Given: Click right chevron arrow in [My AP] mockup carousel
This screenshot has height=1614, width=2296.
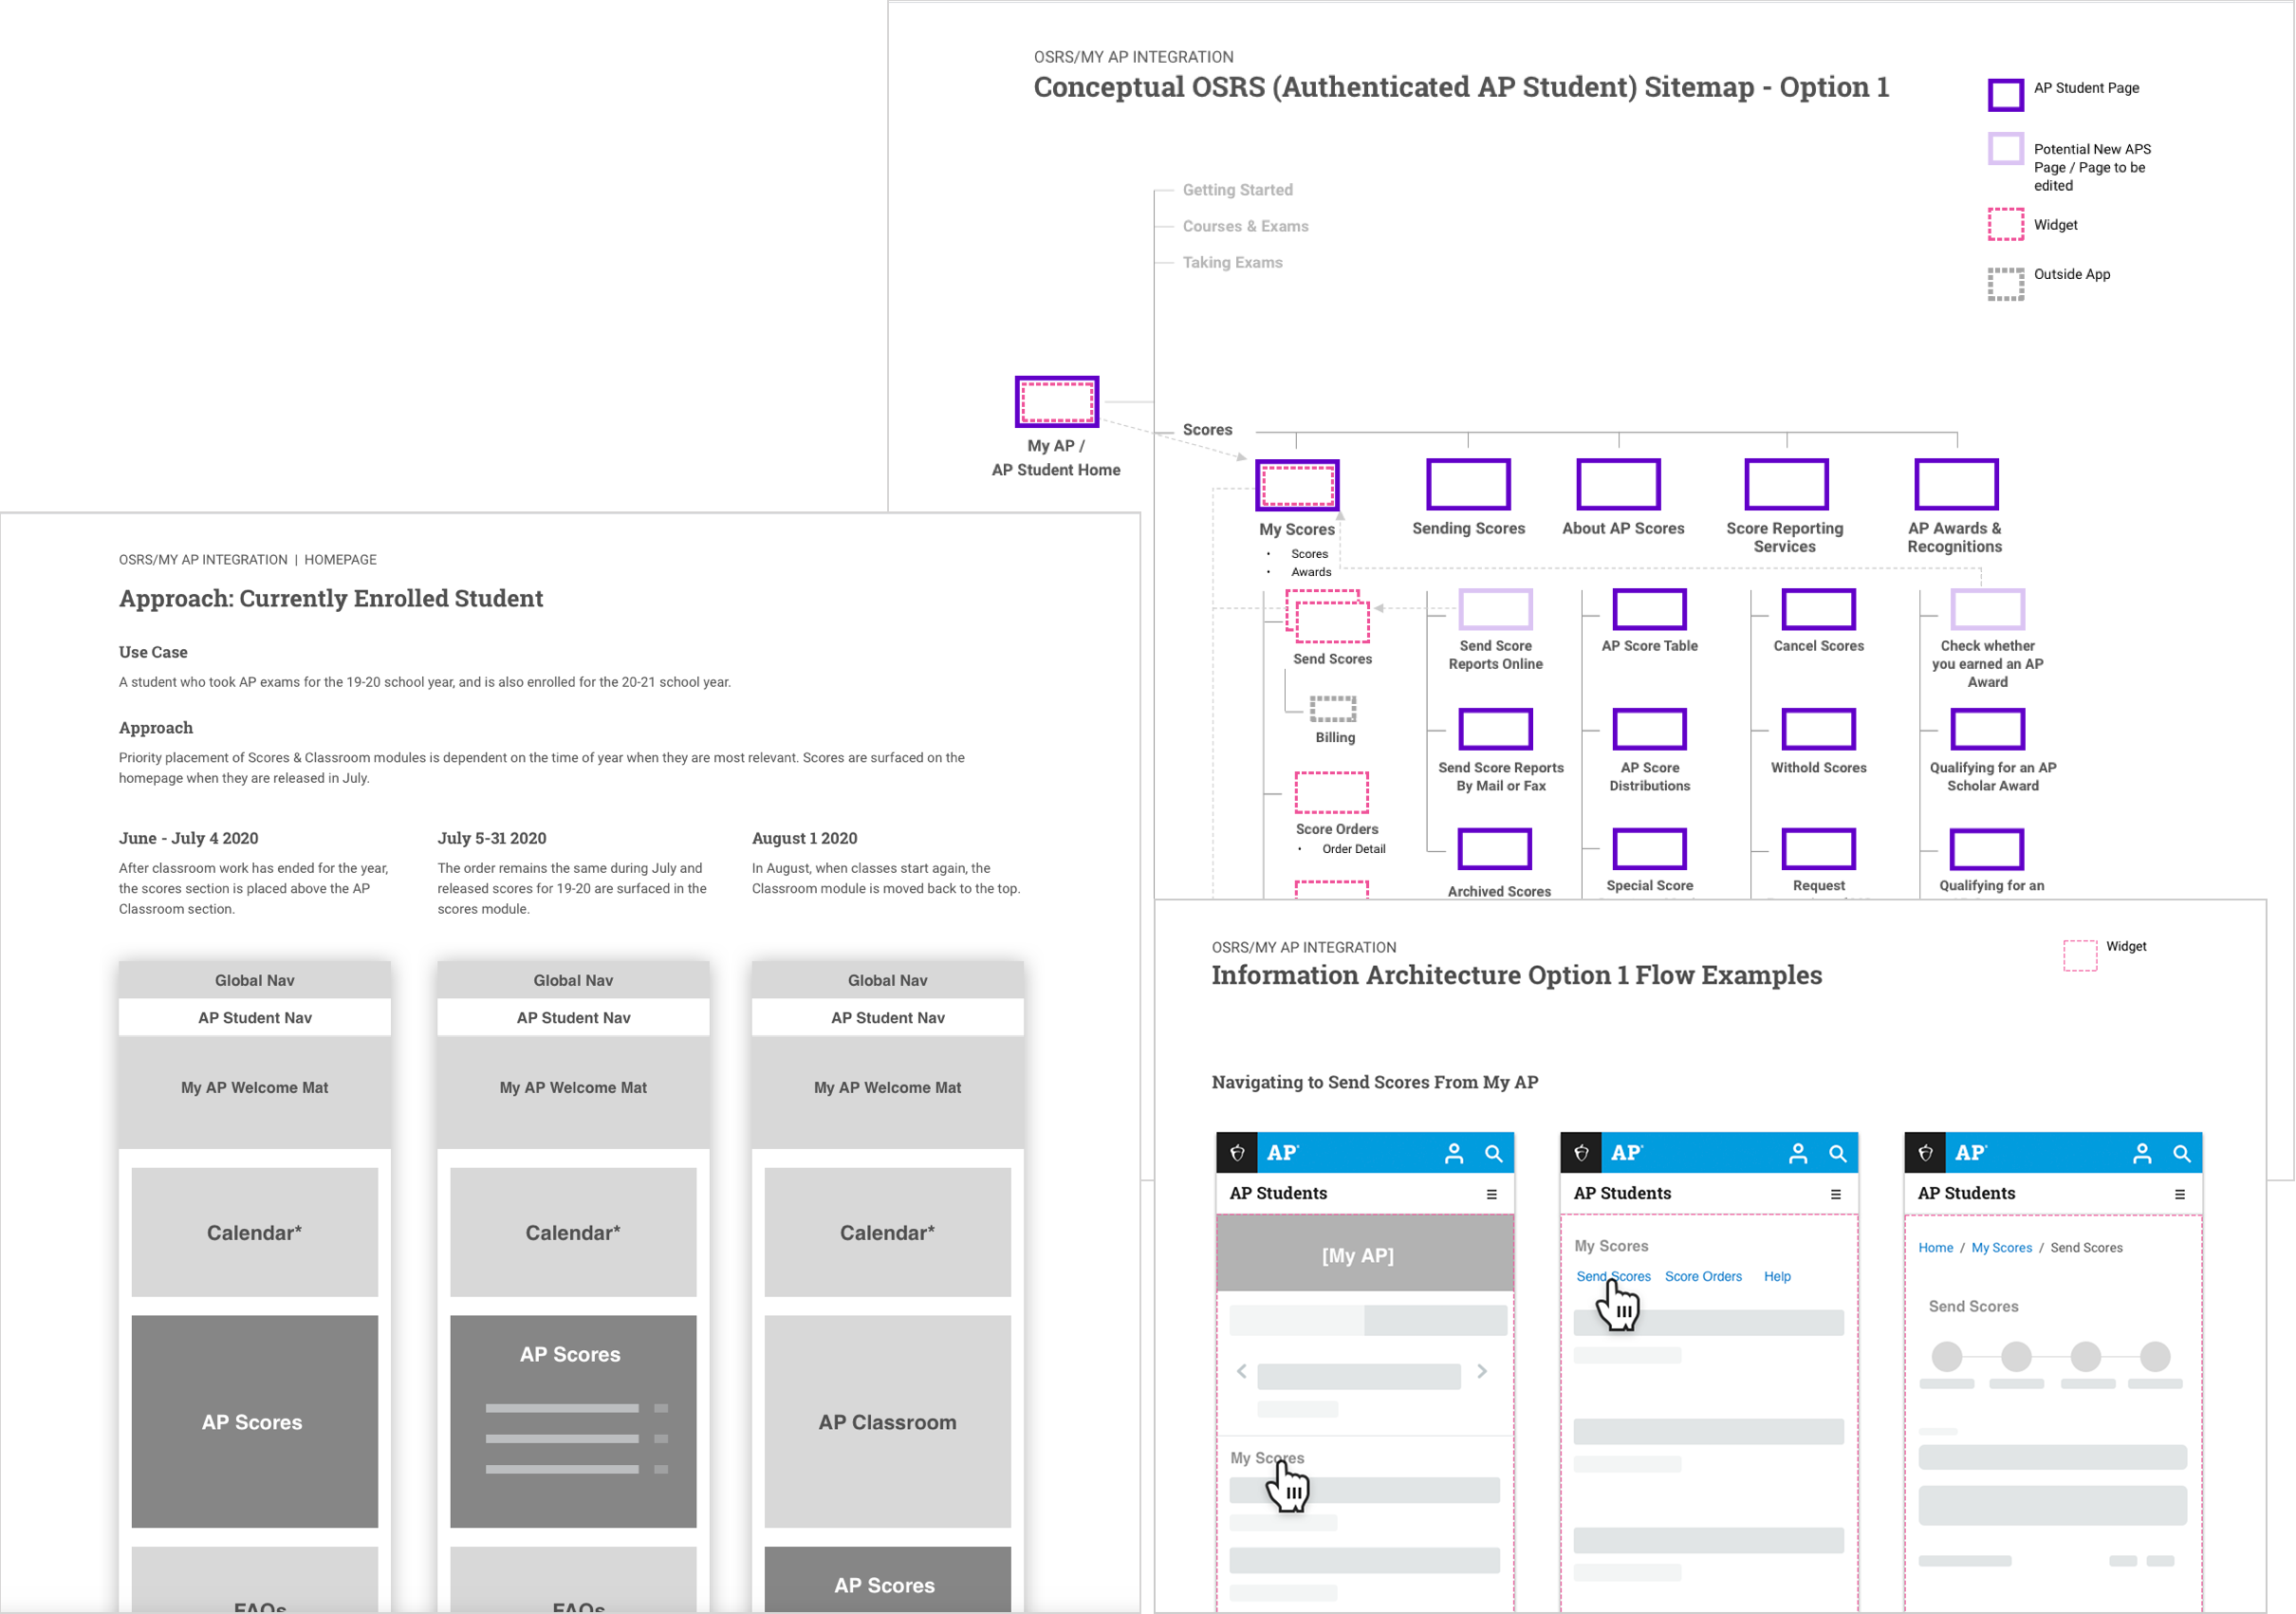Looking at the screenshot, I should 1482,1371.
